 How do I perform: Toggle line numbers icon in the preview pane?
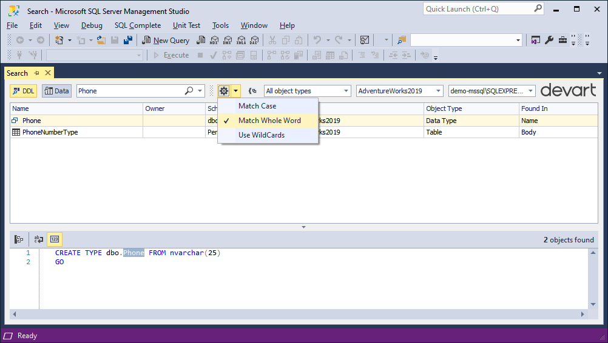coord(55,239)
